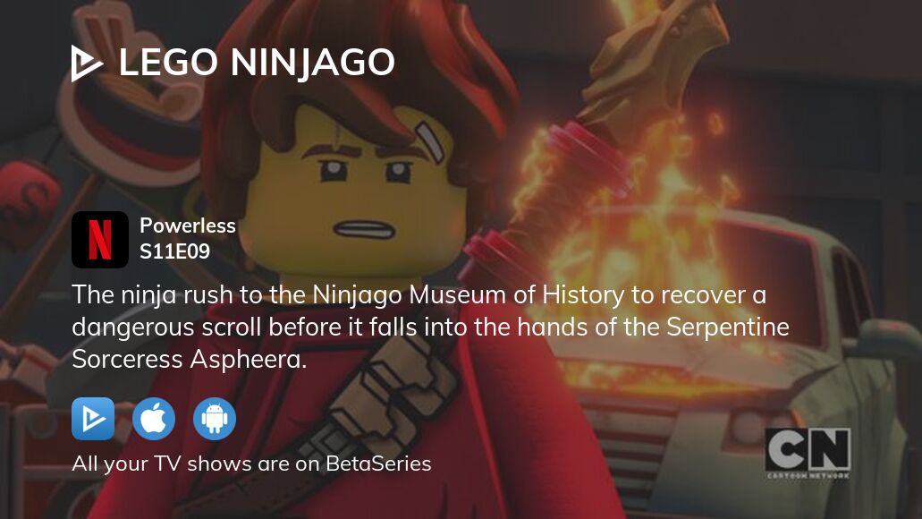
Task: Select the blue BetaSeries app icon
Action: (x=93, y=419)
